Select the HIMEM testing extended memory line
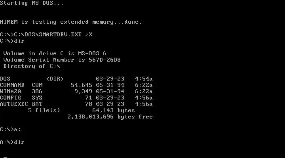This screenshot has height=158, width=285. tap(71, 22)
